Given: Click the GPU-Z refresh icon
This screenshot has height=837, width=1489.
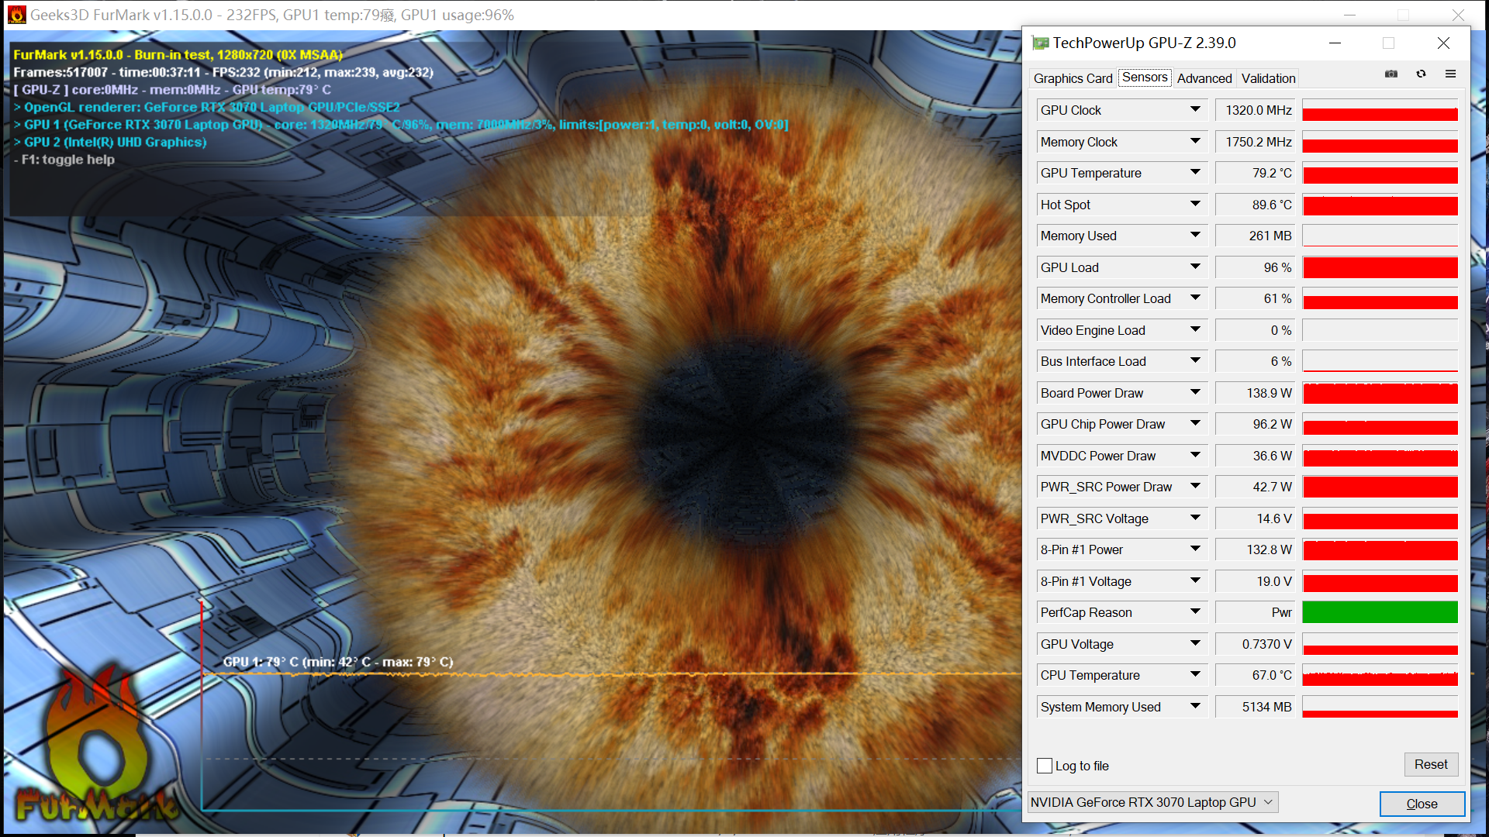Looking at the screenshot, I should coord(1421,74).
